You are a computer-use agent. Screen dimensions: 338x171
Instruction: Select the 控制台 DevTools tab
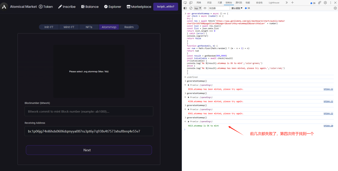(x=229, y=3)
